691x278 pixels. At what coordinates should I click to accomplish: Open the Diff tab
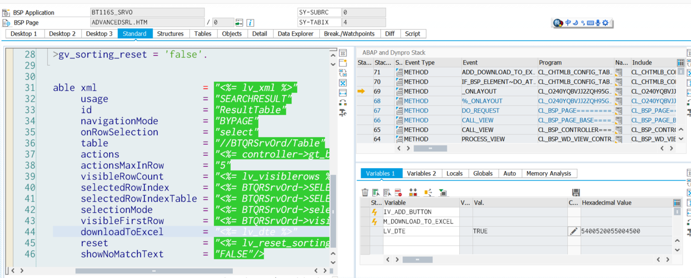(x=390, y=34)
